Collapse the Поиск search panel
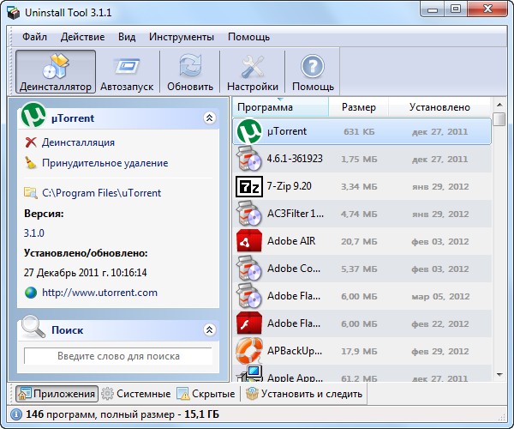The height and width of the screenshot is (429, 514). [x=208, y=329]
